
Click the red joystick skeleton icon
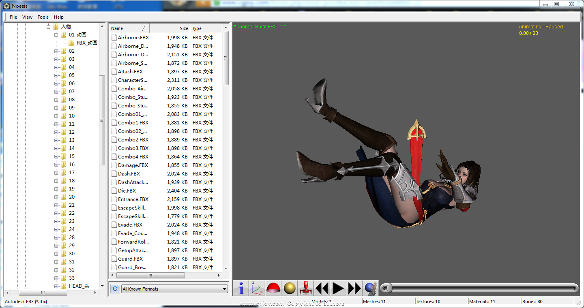pos(306,289)
